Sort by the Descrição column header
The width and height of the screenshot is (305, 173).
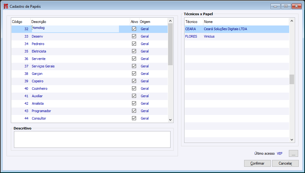coord(80,22)
